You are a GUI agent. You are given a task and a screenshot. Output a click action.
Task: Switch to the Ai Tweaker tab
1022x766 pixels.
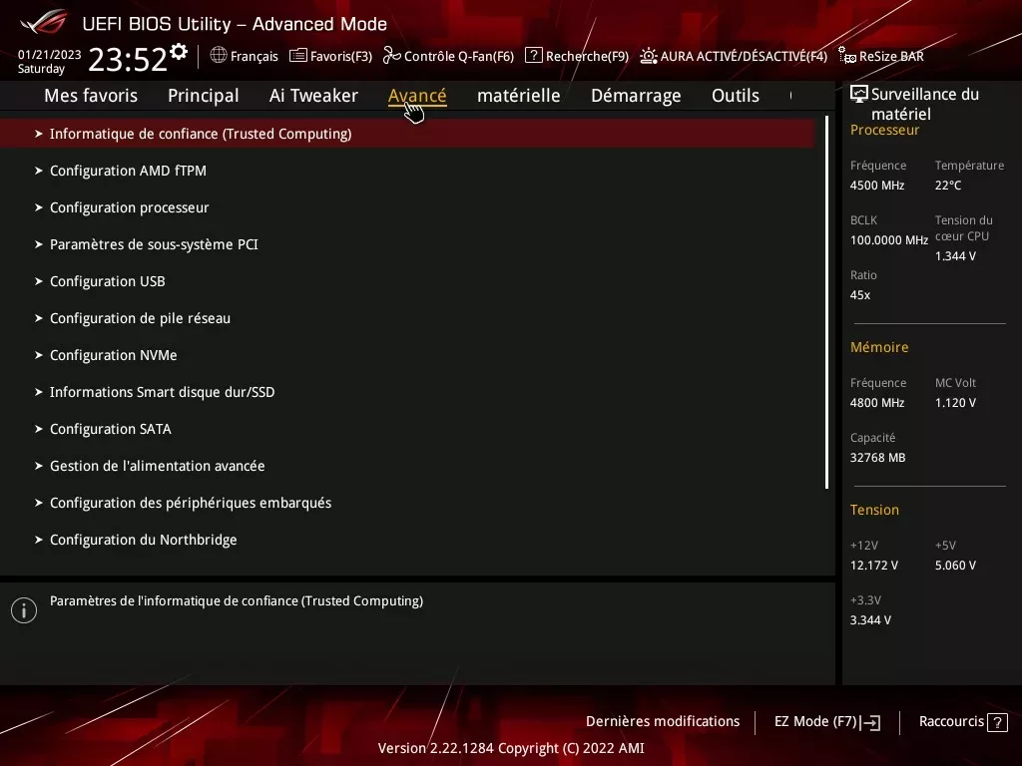(x=313, y=95)
